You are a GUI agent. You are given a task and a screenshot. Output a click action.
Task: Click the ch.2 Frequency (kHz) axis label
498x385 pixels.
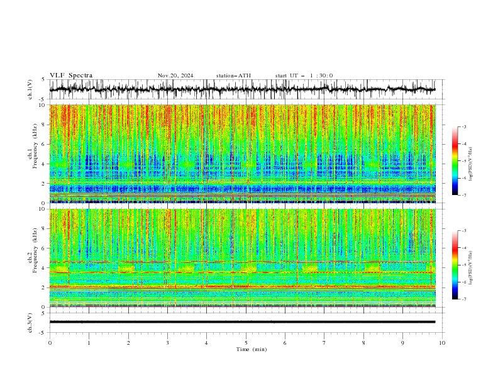tap(33, 250)
